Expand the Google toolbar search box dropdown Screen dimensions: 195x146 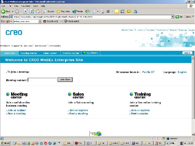[40, 21]
